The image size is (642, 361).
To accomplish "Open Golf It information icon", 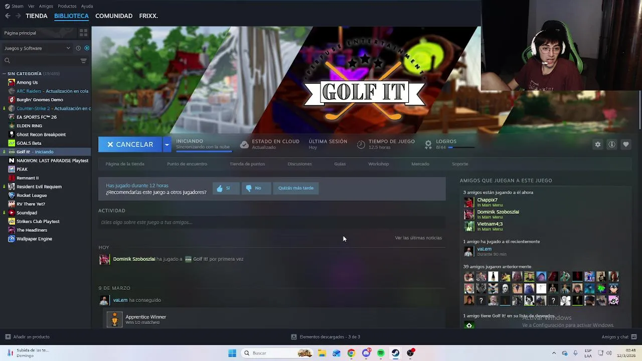I will click(611, 144).
